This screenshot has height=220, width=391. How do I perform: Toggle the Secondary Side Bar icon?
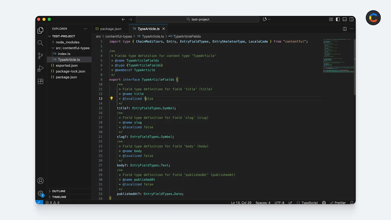(351, 19)
